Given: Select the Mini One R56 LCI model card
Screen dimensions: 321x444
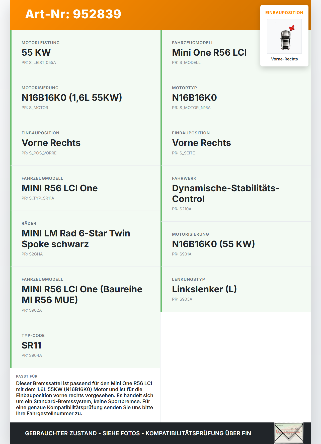Looking at the screenshot, I should pos(236,53).
